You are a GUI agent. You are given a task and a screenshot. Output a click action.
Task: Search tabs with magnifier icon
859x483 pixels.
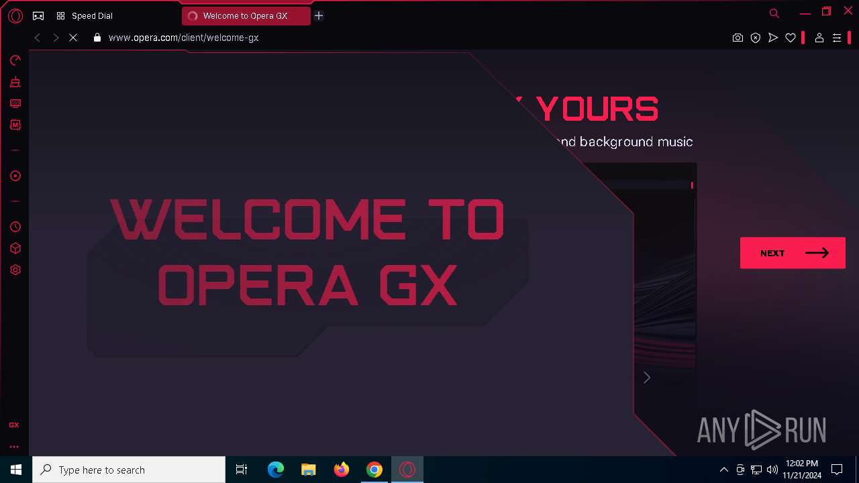coord(774,13)
